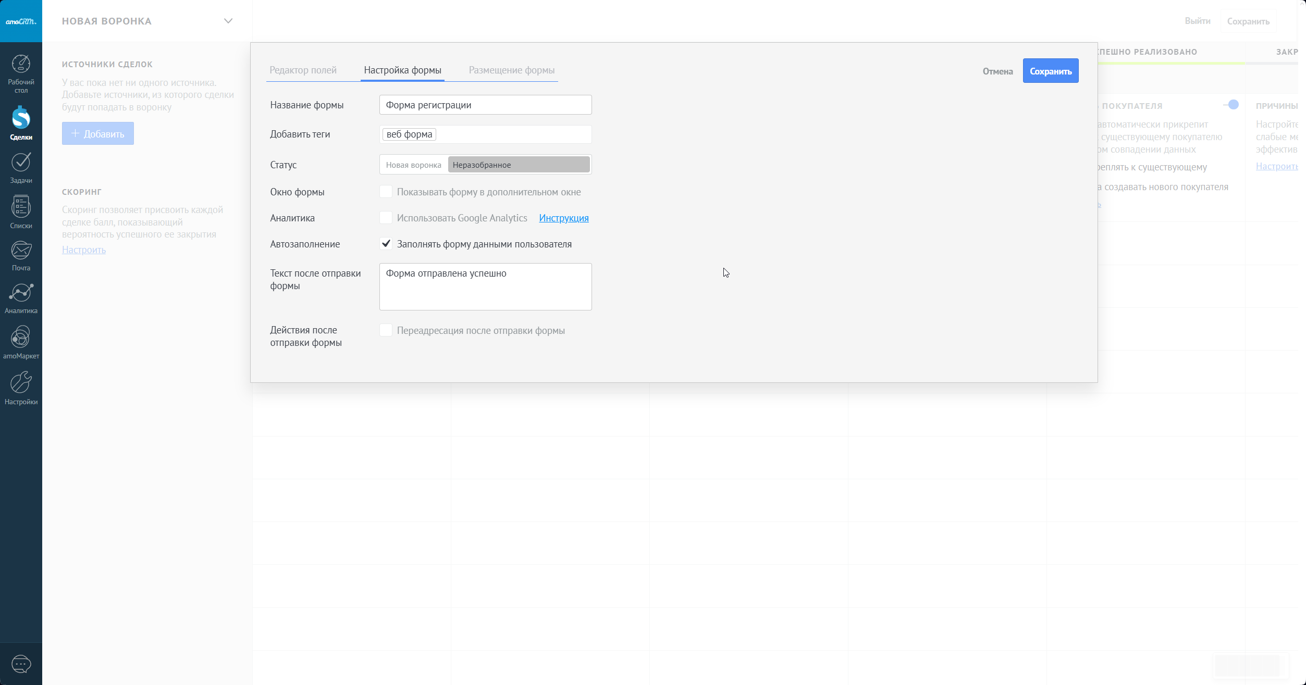Expand the Новая воронка pipeline dropdown
This screenshot has height=685, width=1306.
click(228, 21)
